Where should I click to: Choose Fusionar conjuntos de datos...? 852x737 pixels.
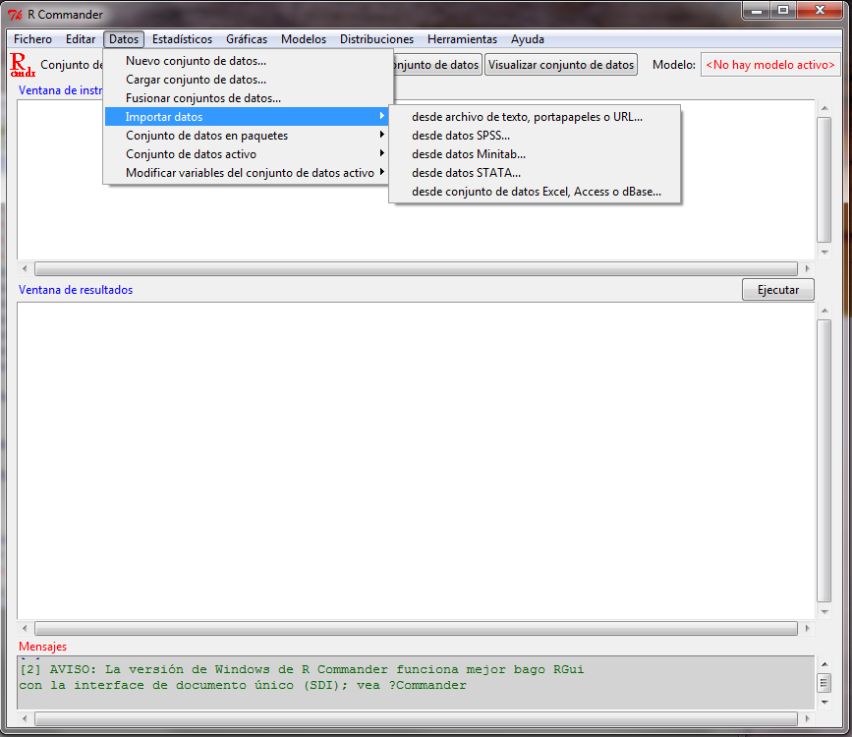coord(248,98)
